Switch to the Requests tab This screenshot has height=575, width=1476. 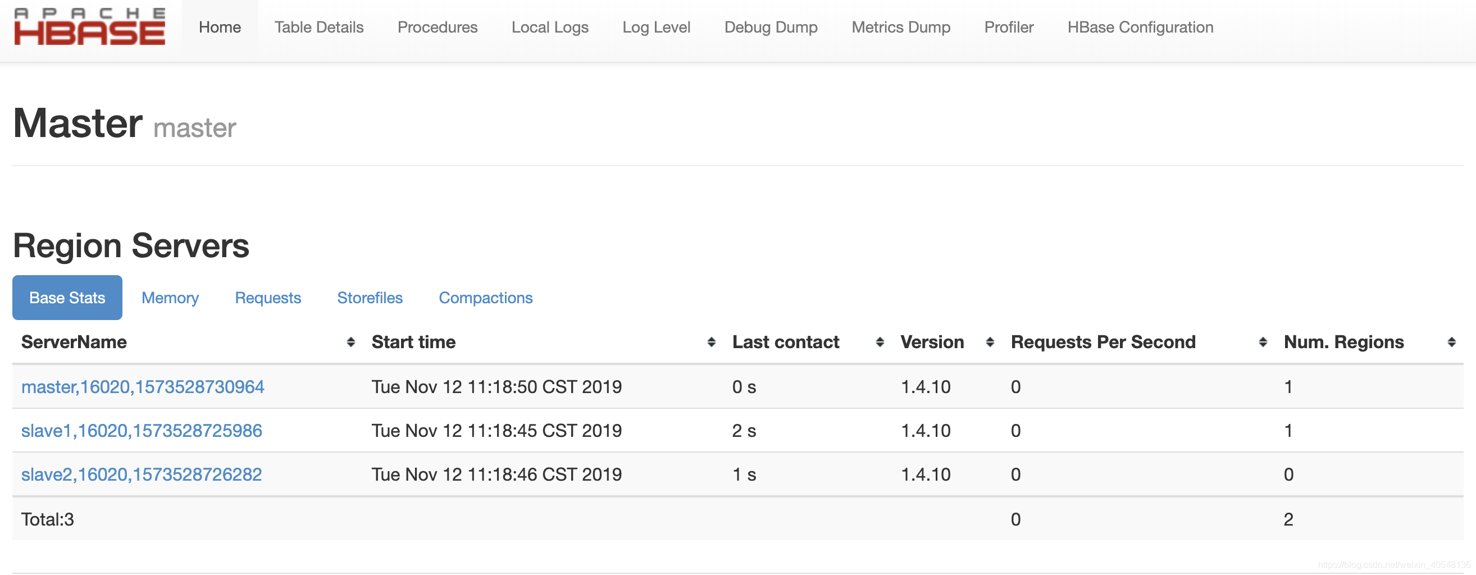point(268,298)
